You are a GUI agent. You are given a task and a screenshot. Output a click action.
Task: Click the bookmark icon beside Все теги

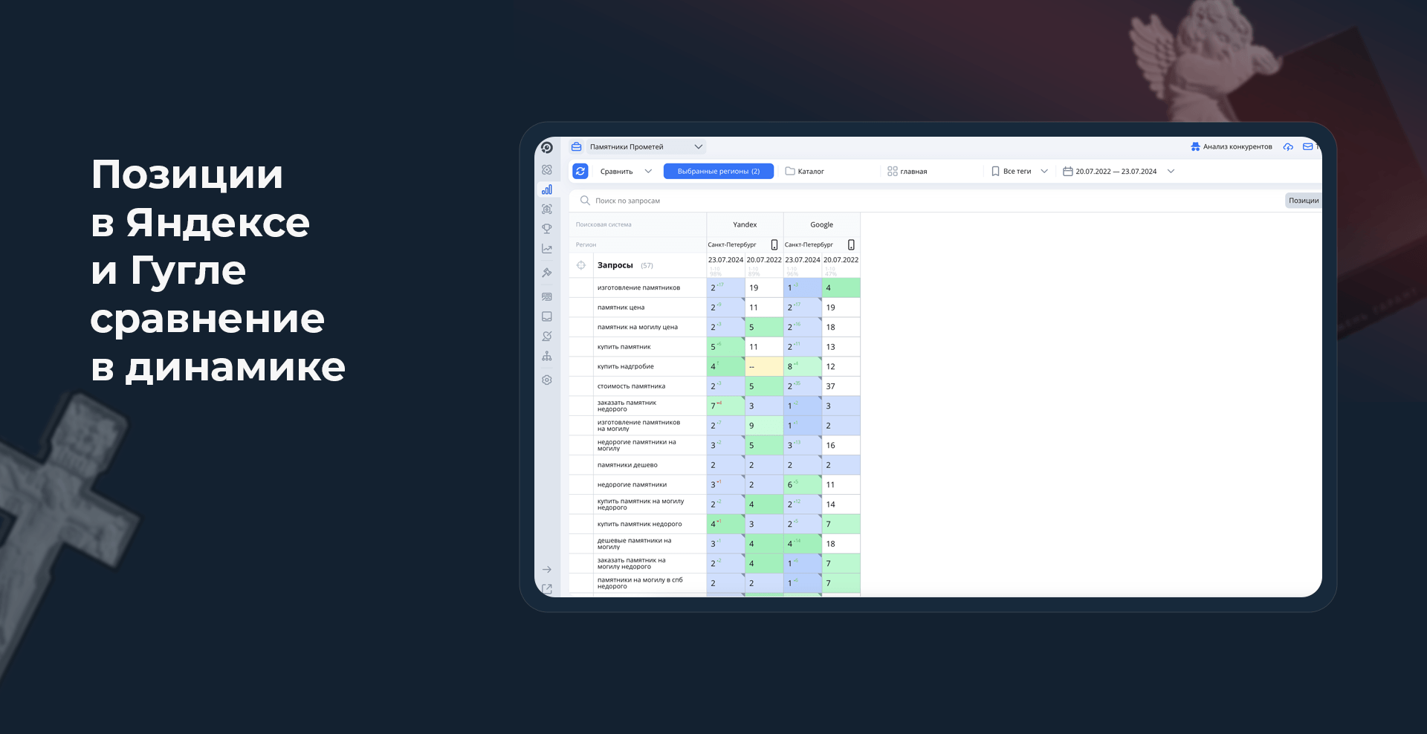click(995, 171)
